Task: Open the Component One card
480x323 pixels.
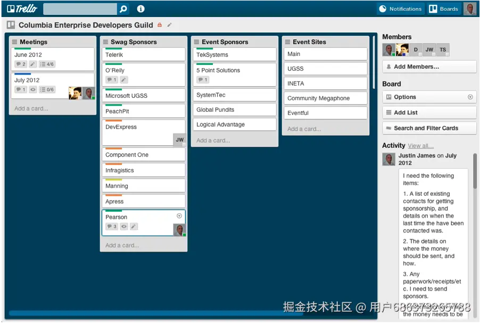Action: coord(144,154)
